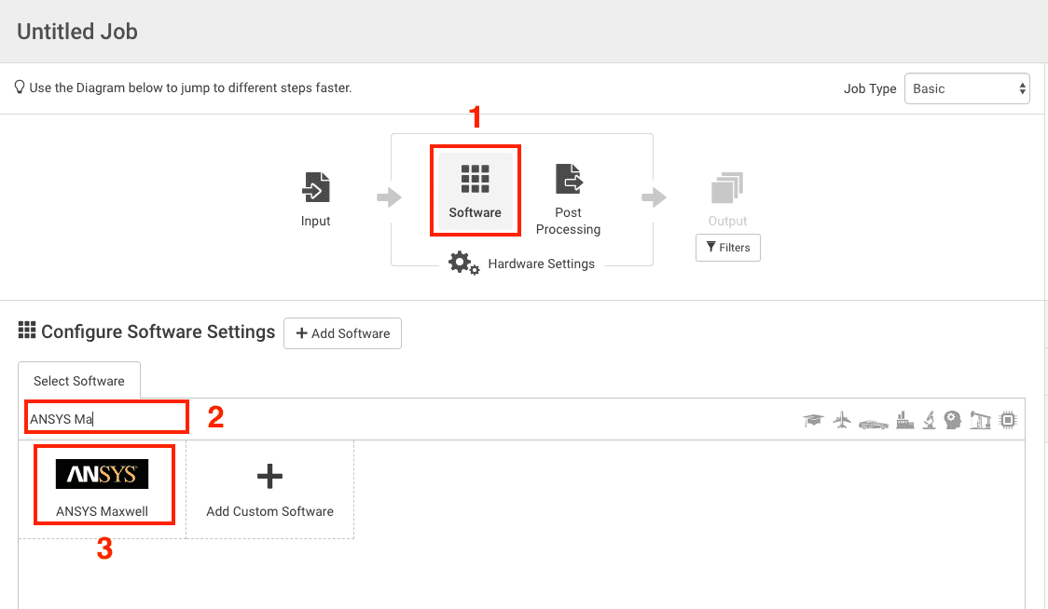Expand the Job Type dropdown
The width and height of the screenshot is (1048, 609).
[967, 88]
